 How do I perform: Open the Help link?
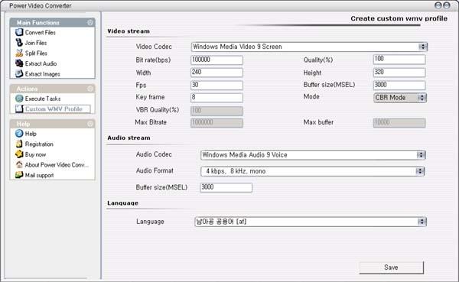[31, 134]
